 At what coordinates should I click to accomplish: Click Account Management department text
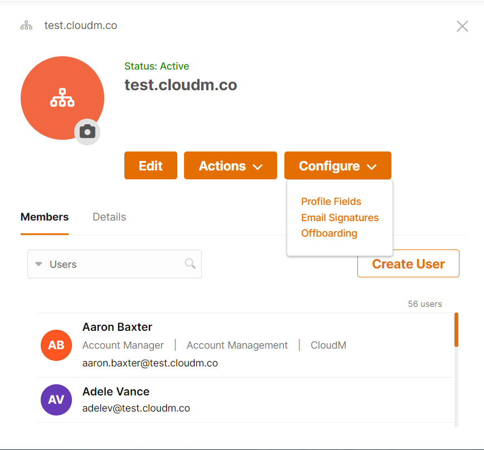coord(237,345)
